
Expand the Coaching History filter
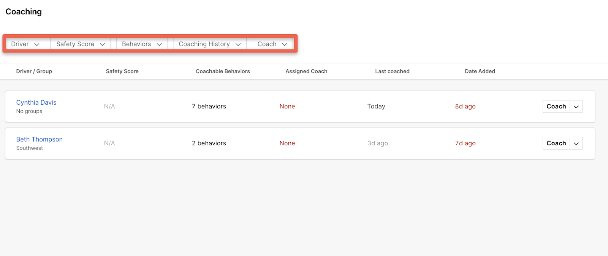click(209, 44)
